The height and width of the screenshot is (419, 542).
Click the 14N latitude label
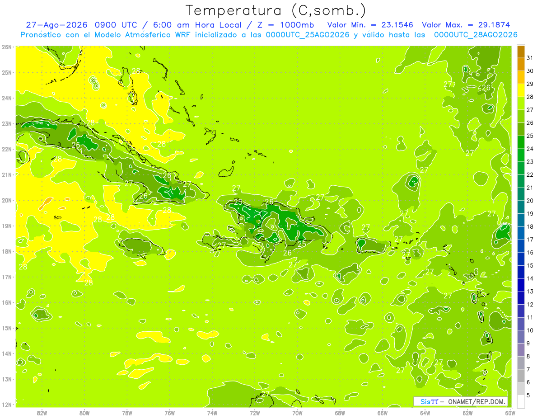pyautogui.click(x=7, y=353)
